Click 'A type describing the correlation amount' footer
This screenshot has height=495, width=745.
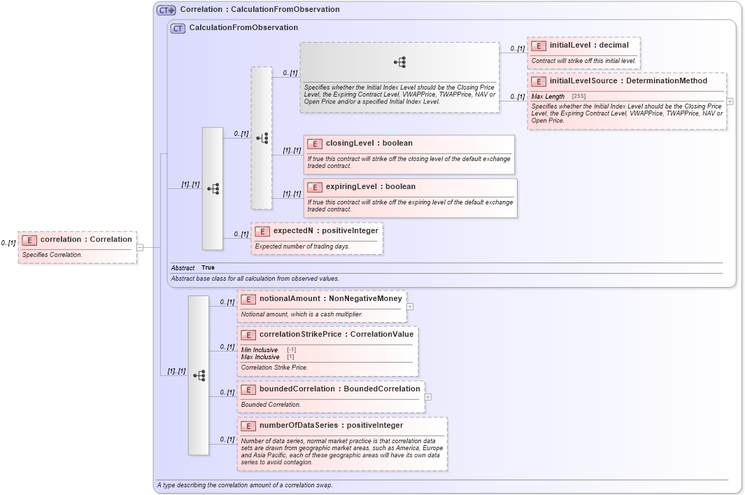[x=245, y=485]
